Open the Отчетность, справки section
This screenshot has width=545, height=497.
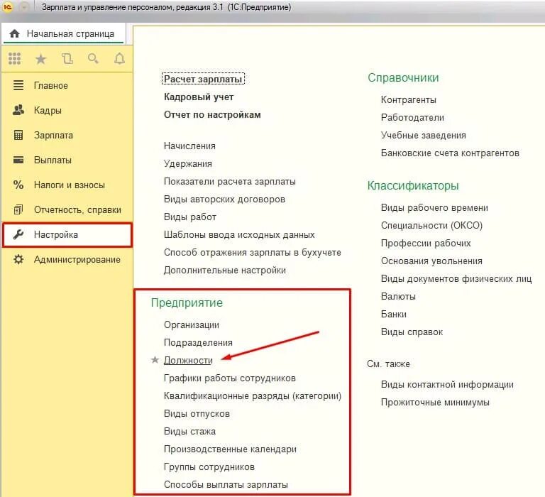[x=67, y=209]
